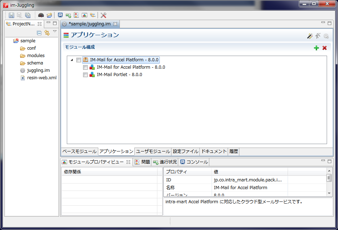The image size is (338, 230).
Task: Check the IM-Mail Portlet checkbox
Action: [x=85, y=75]
